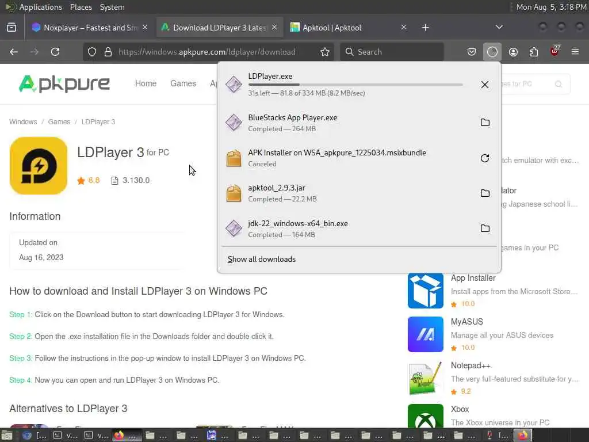Click the BlueStacks App Player.exe file icon
The image size is (589, 442).
(234, 123)
